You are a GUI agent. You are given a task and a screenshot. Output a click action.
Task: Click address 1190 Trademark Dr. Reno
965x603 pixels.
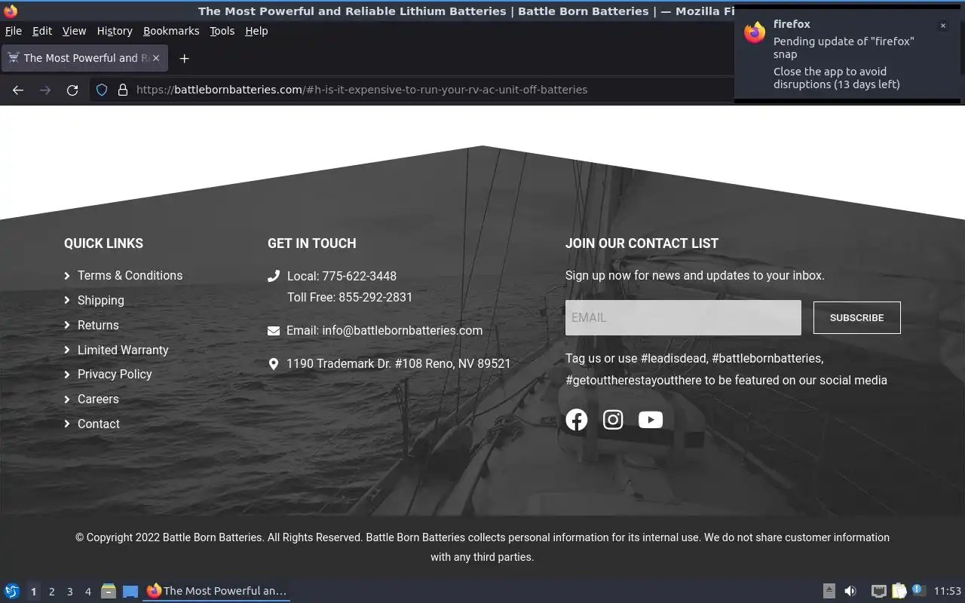(x=399, y=364)
